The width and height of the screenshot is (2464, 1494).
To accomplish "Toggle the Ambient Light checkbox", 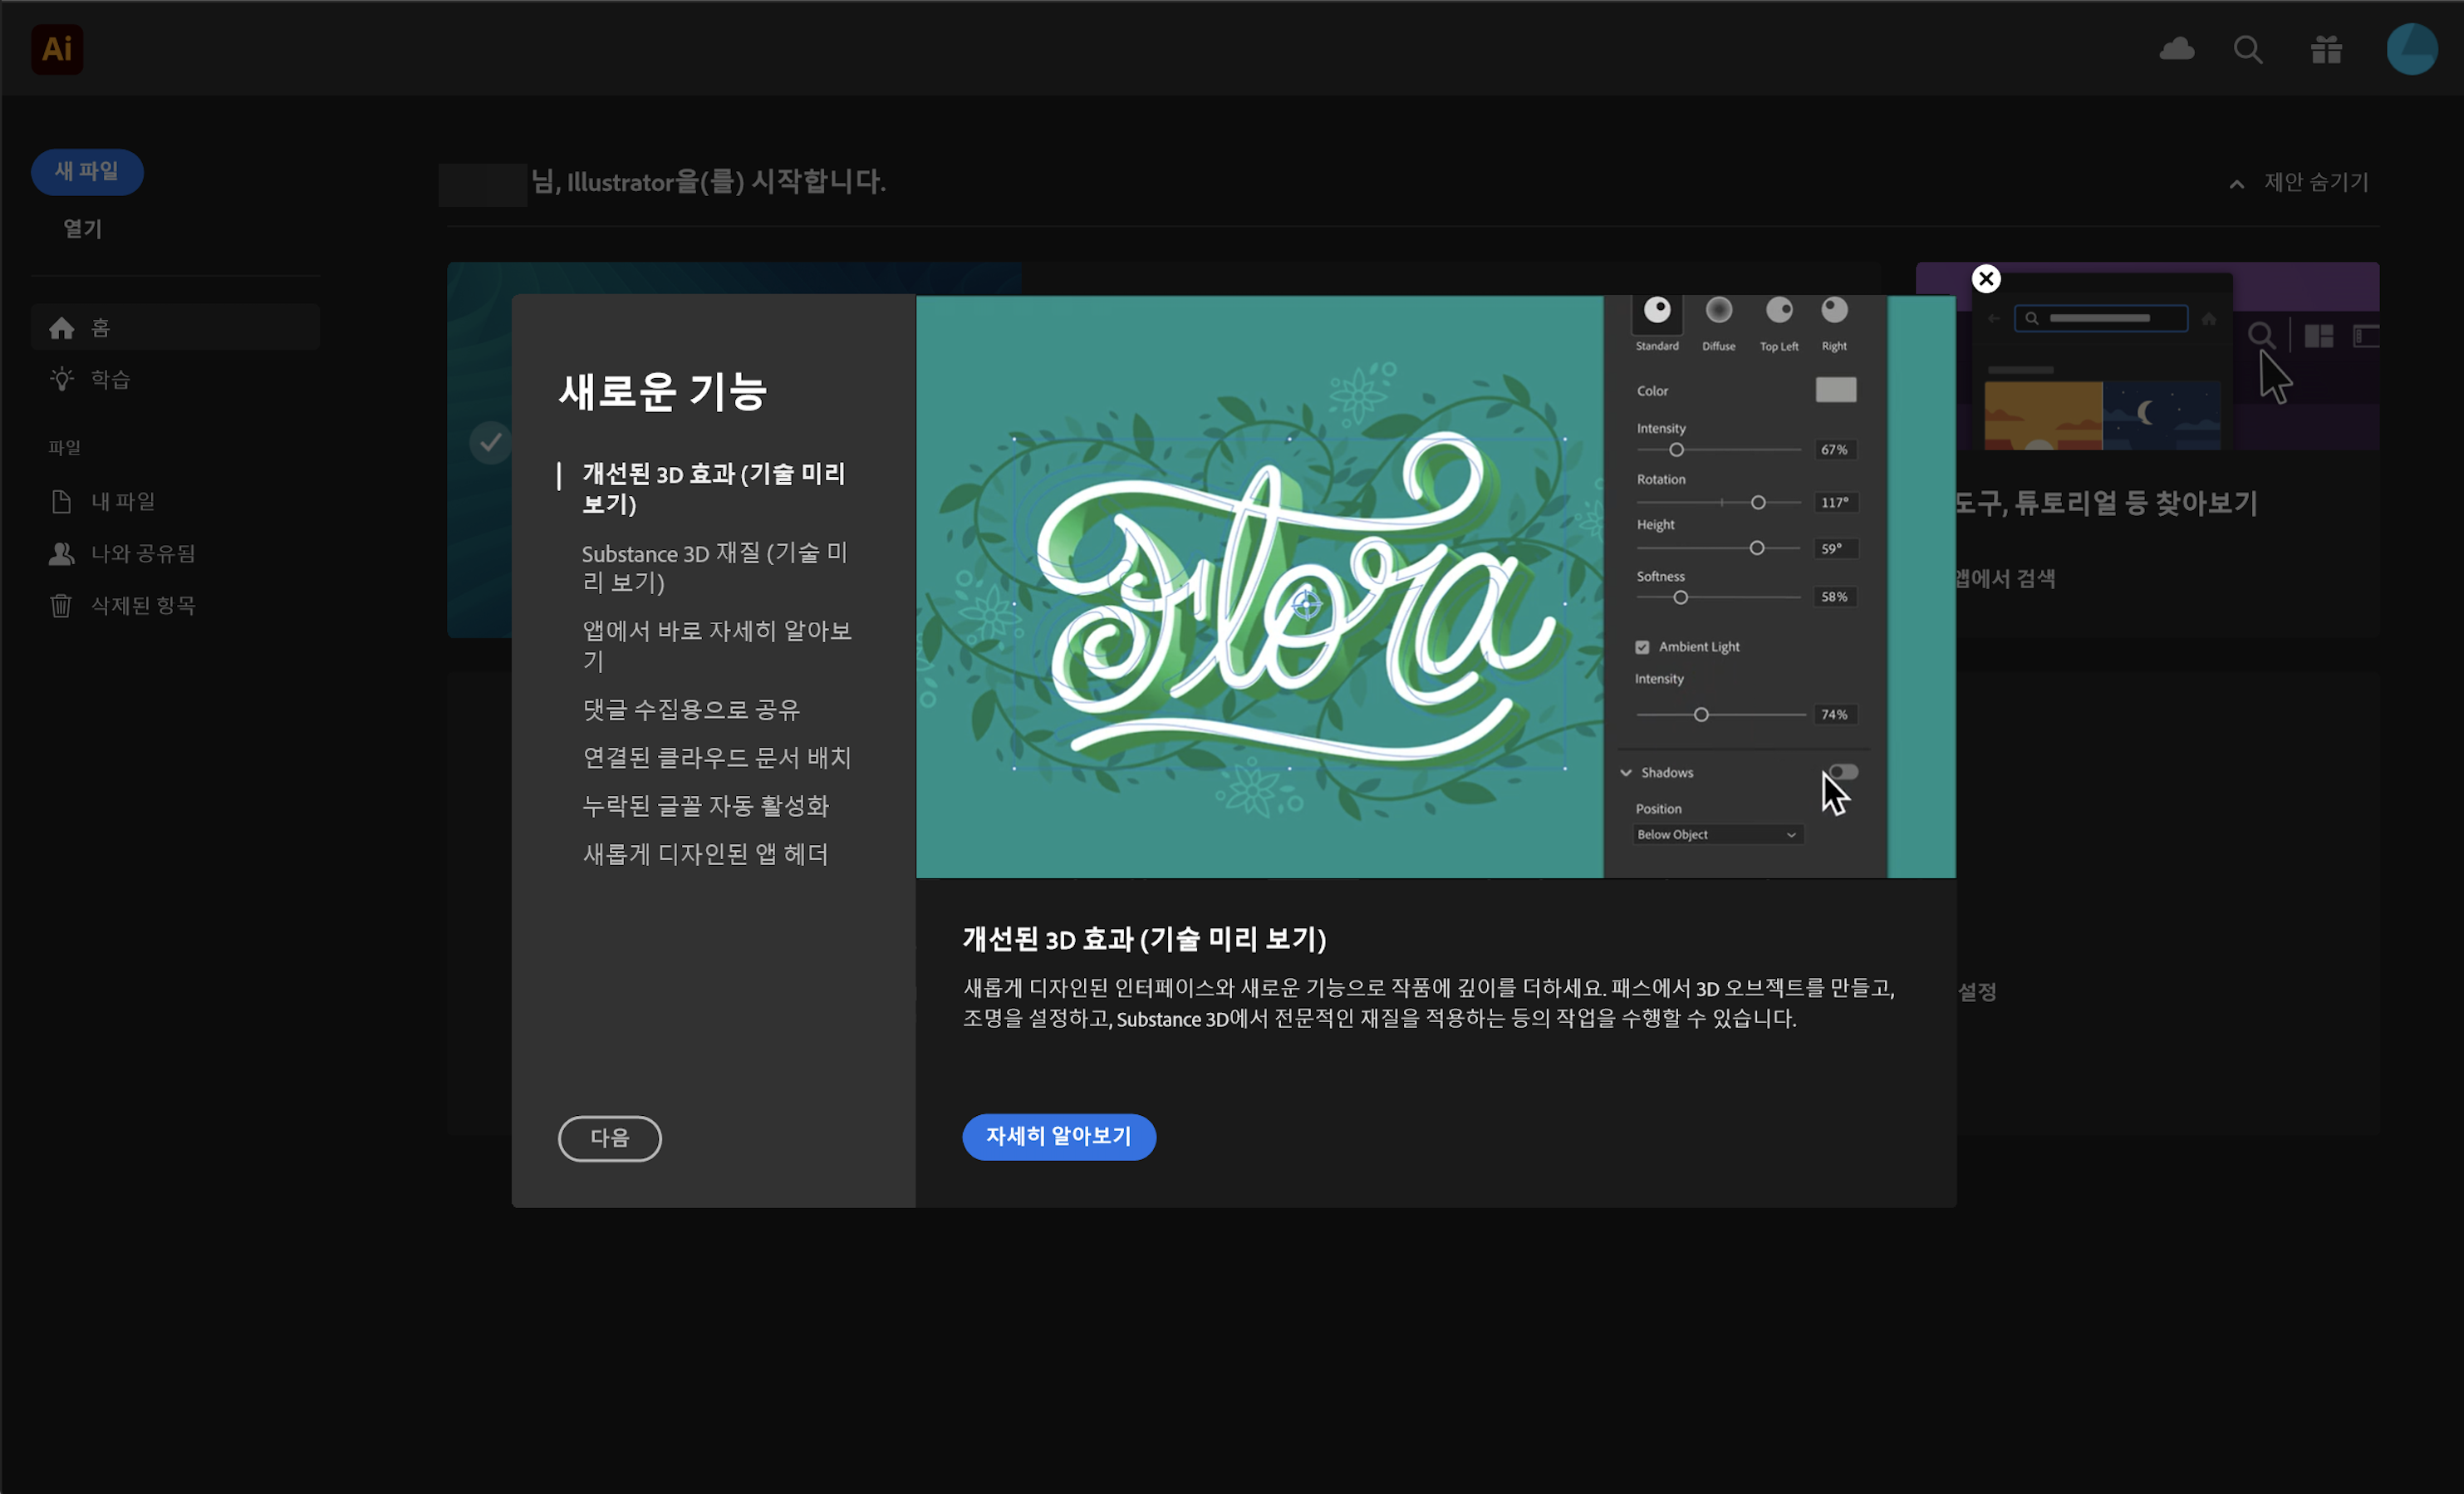I will click(1642, 648).
